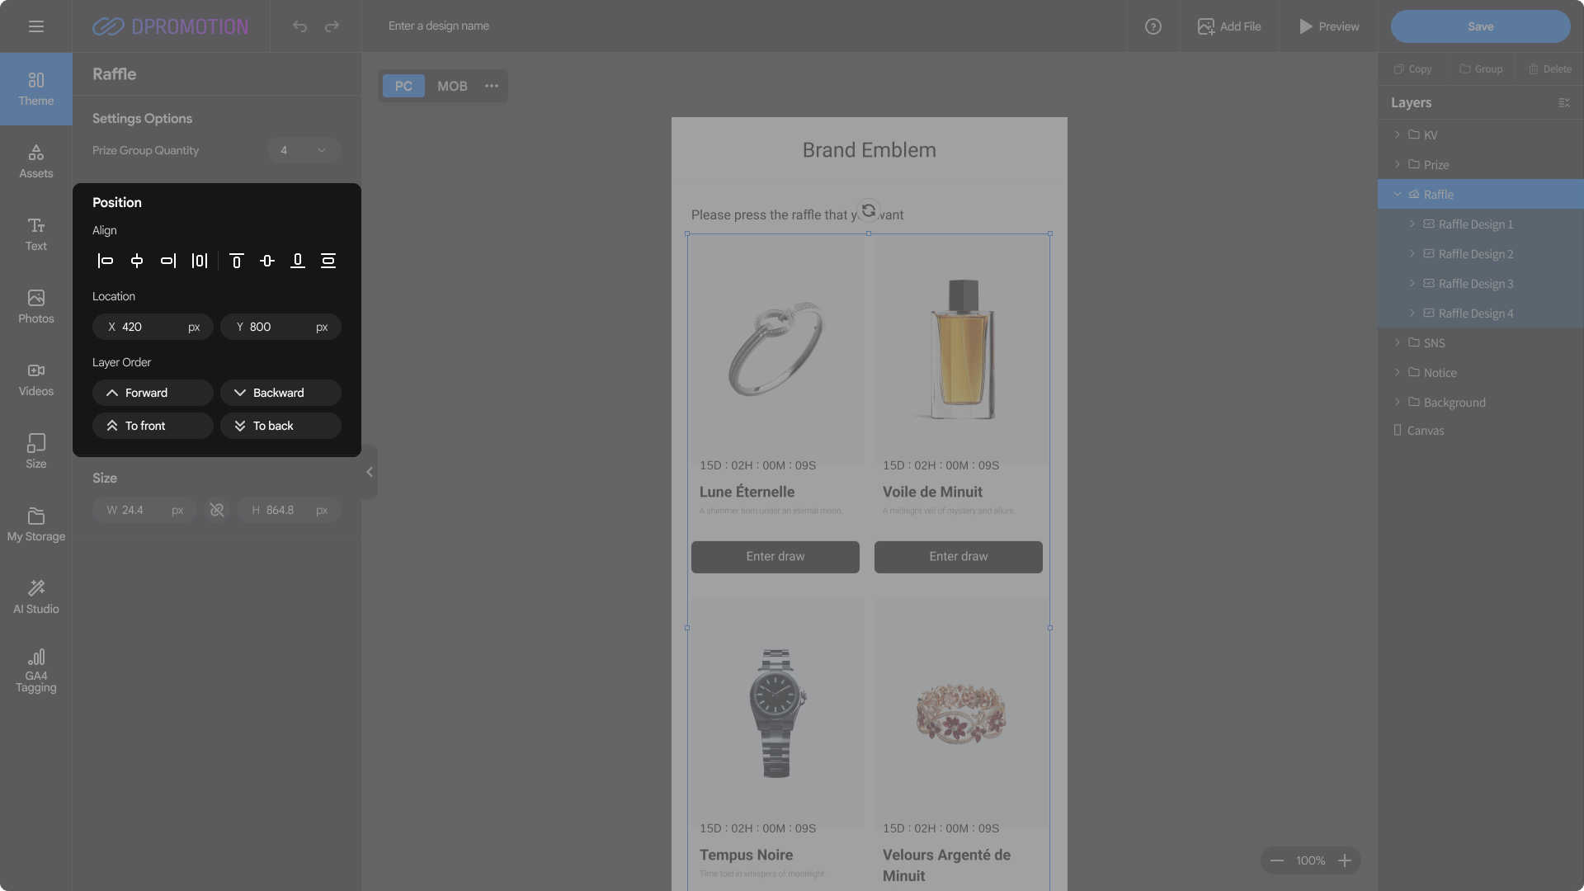Click the help question mark icon
Viewport: 1584px width, 891px height.
pos(1153,26)
